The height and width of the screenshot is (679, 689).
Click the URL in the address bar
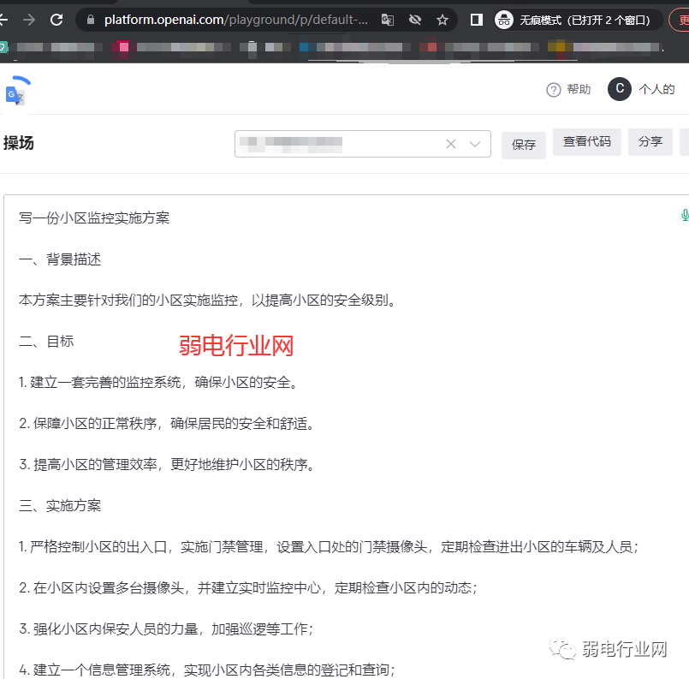point(235,19)
